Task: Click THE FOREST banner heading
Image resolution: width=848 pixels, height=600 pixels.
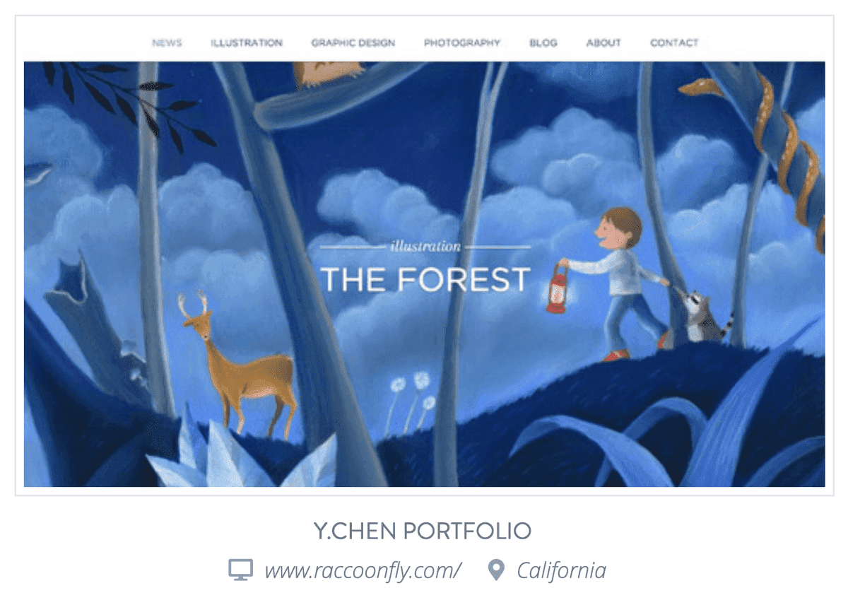Action: coord(425,279)
